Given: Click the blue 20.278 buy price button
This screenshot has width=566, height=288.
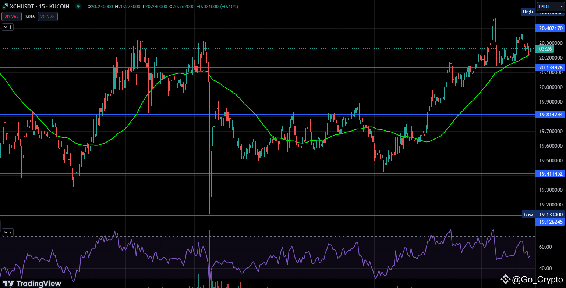Looking at the screenshot, I should (47, 17).
